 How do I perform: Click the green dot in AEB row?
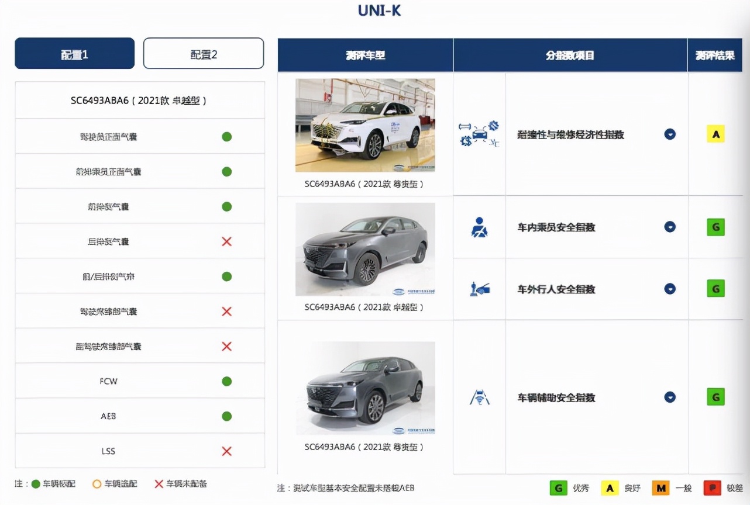227,416
